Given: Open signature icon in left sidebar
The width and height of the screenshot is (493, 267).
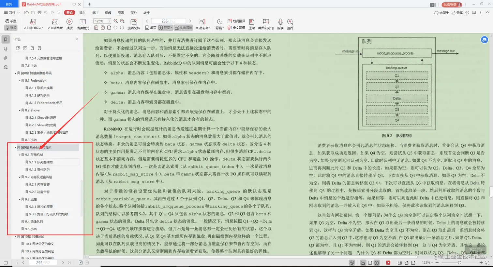Looking at the screenshot, I should (6, 67).
